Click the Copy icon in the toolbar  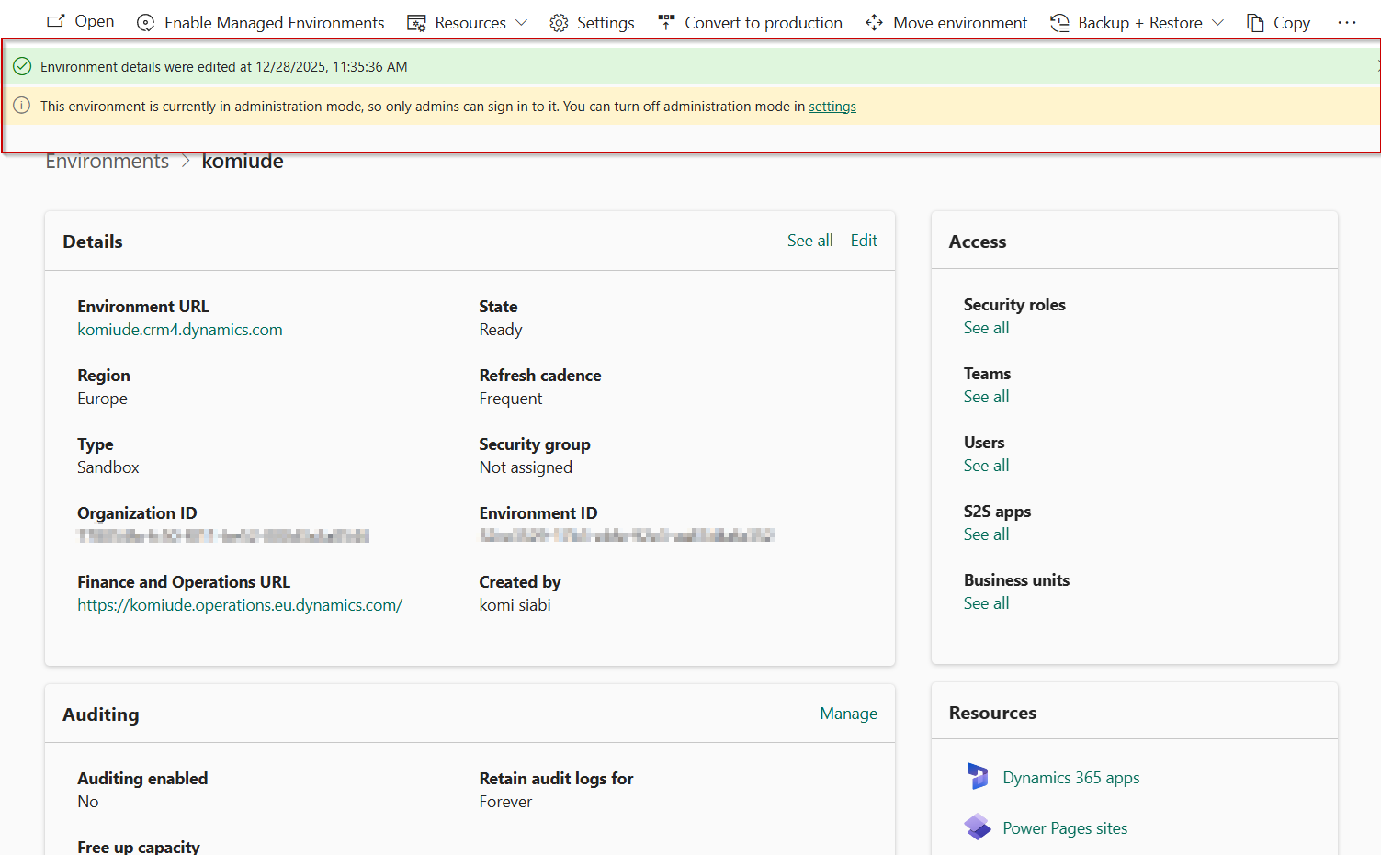click(x=1255, y=23)
